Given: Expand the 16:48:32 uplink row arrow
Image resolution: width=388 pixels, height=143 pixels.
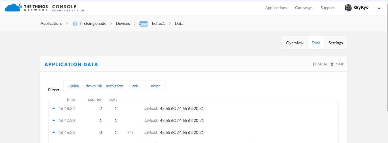Looking at the screenshot, I should coord(54,108).
